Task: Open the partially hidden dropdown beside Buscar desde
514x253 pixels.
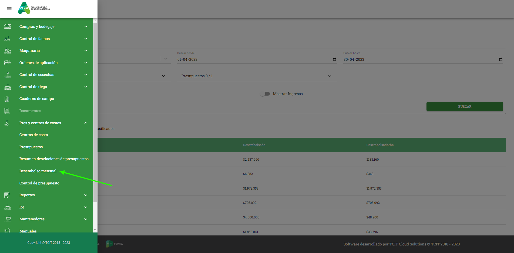Action: [166, 59]
